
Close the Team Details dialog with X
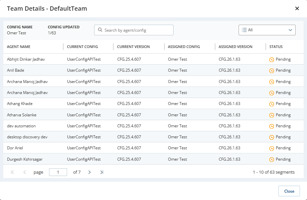pos(297,8)
